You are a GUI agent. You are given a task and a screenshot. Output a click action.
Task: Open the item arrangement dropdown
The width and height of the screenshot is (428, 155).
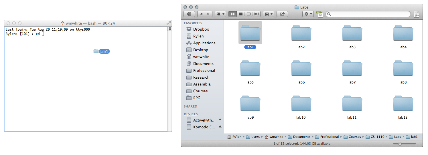pos(268,14)
